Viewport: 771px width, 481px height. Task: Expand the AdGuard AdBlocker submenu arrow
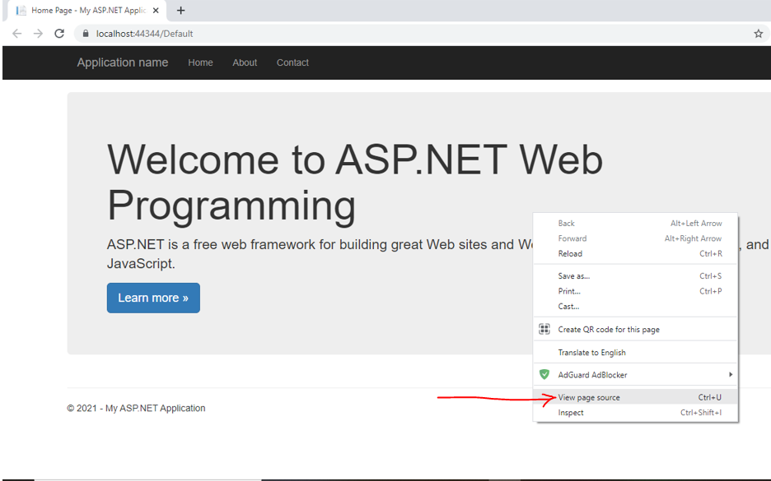(731, 374)
